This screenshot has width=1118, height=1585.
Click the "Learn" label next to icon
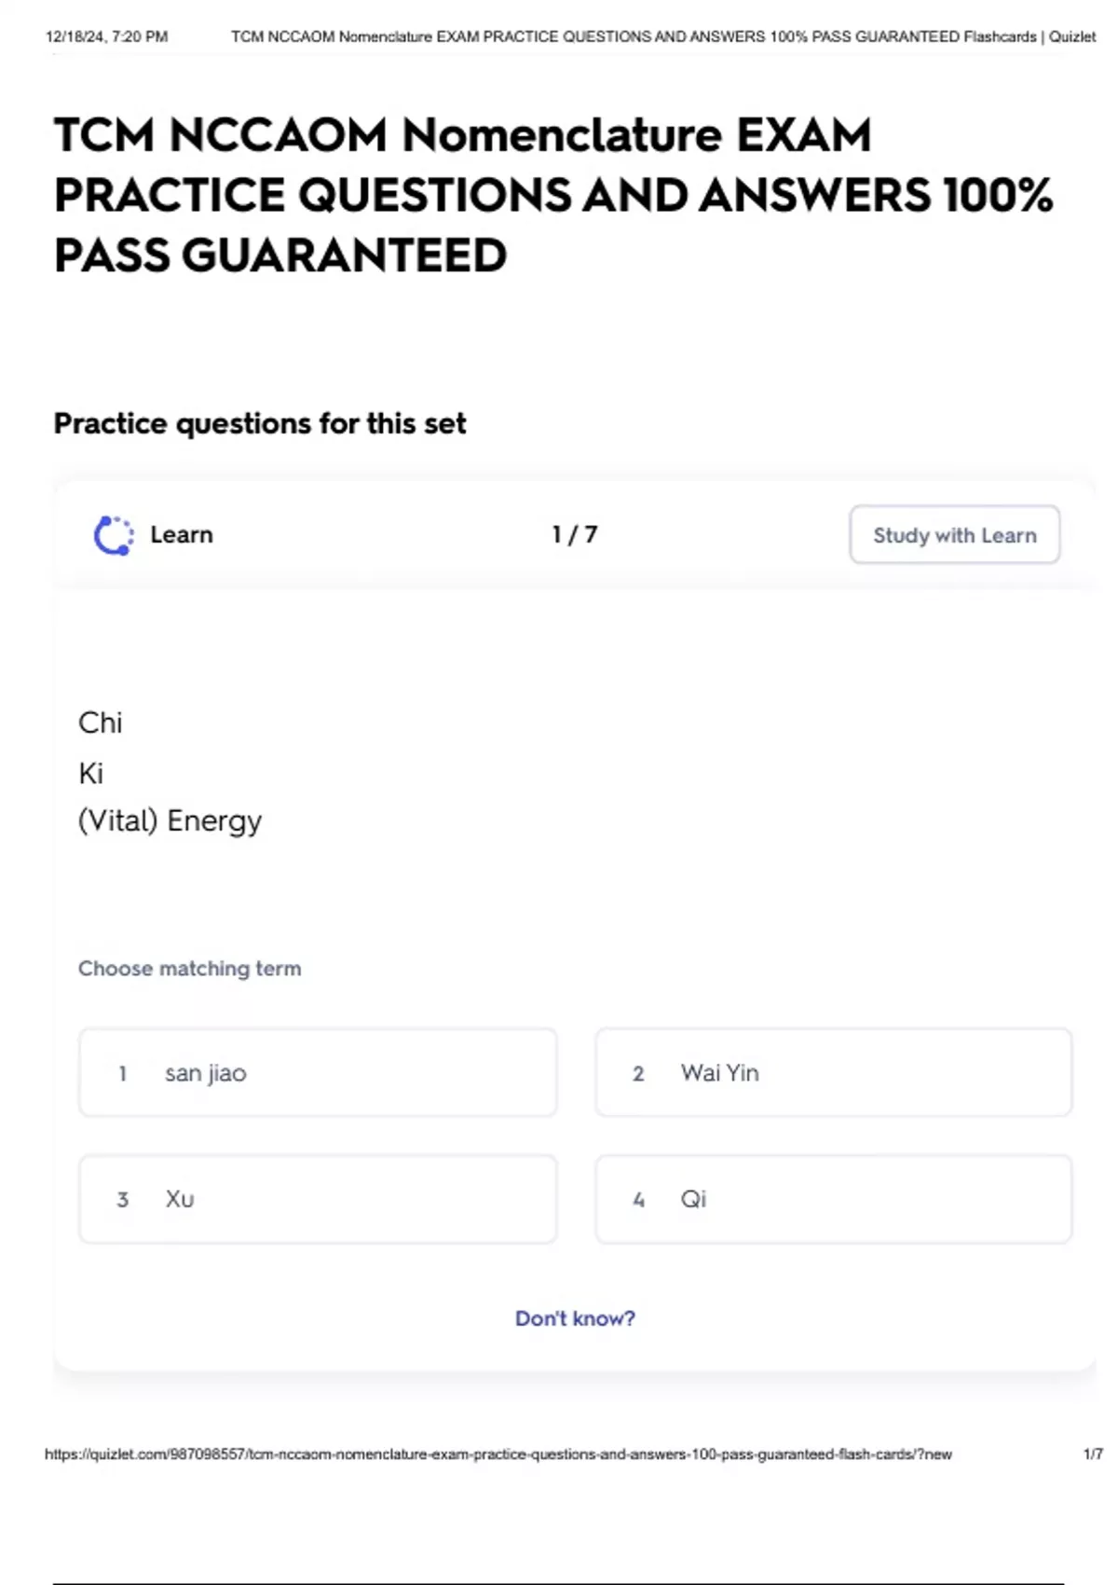pyautogui.click(x=182, y=534)
